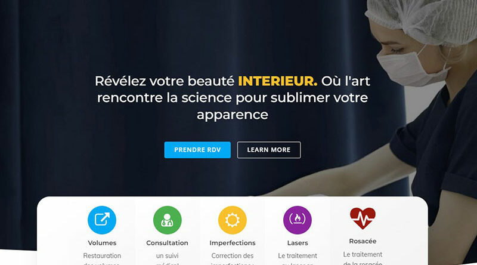The height and width of the screenshot is (265, 477).
Task: Click the blue Volumes external-link icon
Action: 102,220
